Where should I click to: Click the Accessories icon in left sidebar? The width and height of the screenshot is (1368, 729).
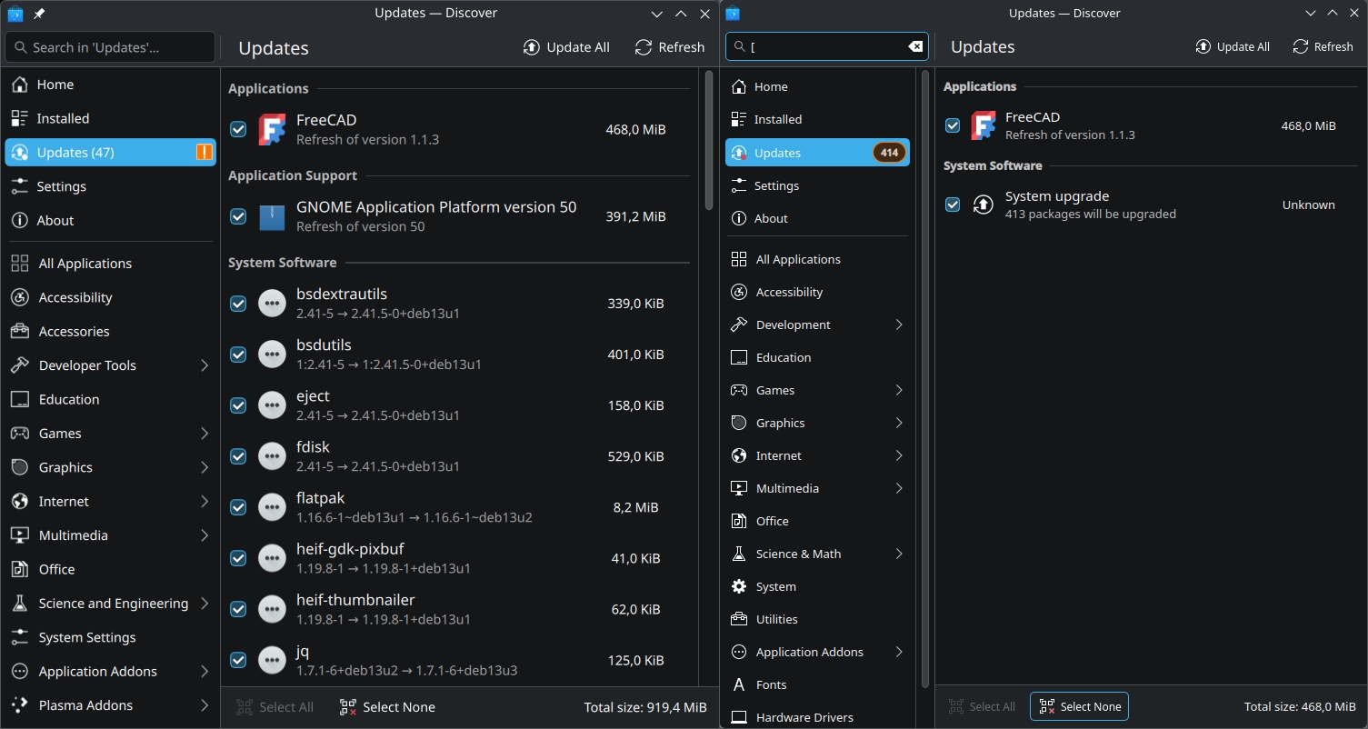[x=20, y=331]
